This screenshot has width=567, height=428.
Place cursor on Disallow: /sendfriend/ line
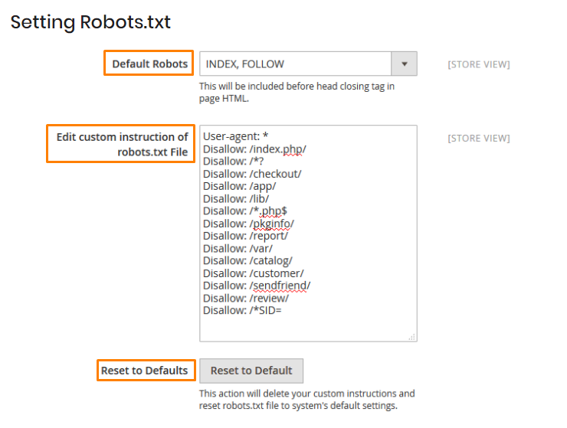pos(257,286)
